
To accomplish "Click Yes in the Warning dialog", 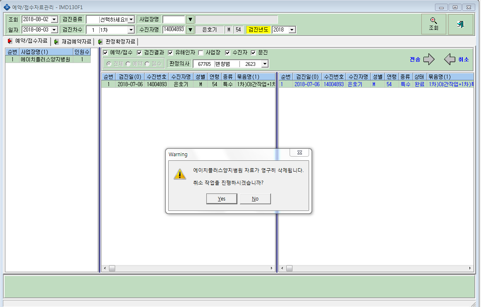I will (x=222, y=199).
